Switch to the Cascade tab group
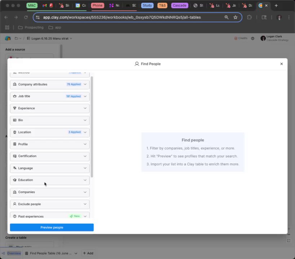 click(x=180, y=5)
